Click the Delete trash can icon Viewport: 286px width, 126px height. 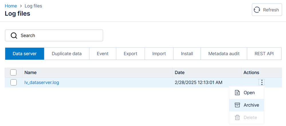[237, 117]
